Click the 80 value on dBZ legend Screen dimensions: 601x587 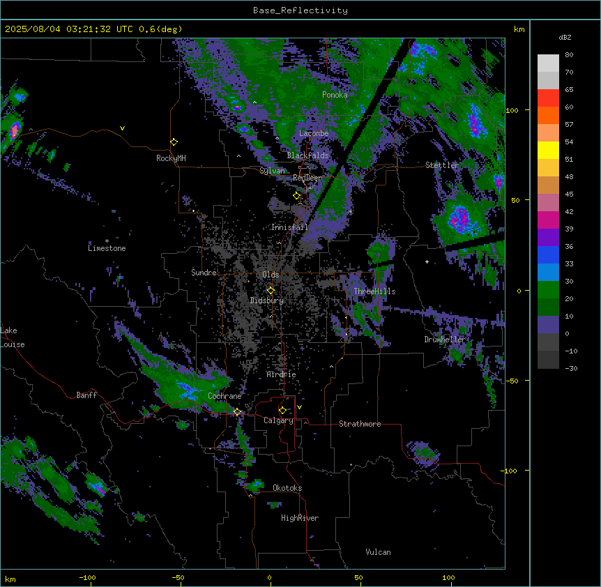coord(569,55)
